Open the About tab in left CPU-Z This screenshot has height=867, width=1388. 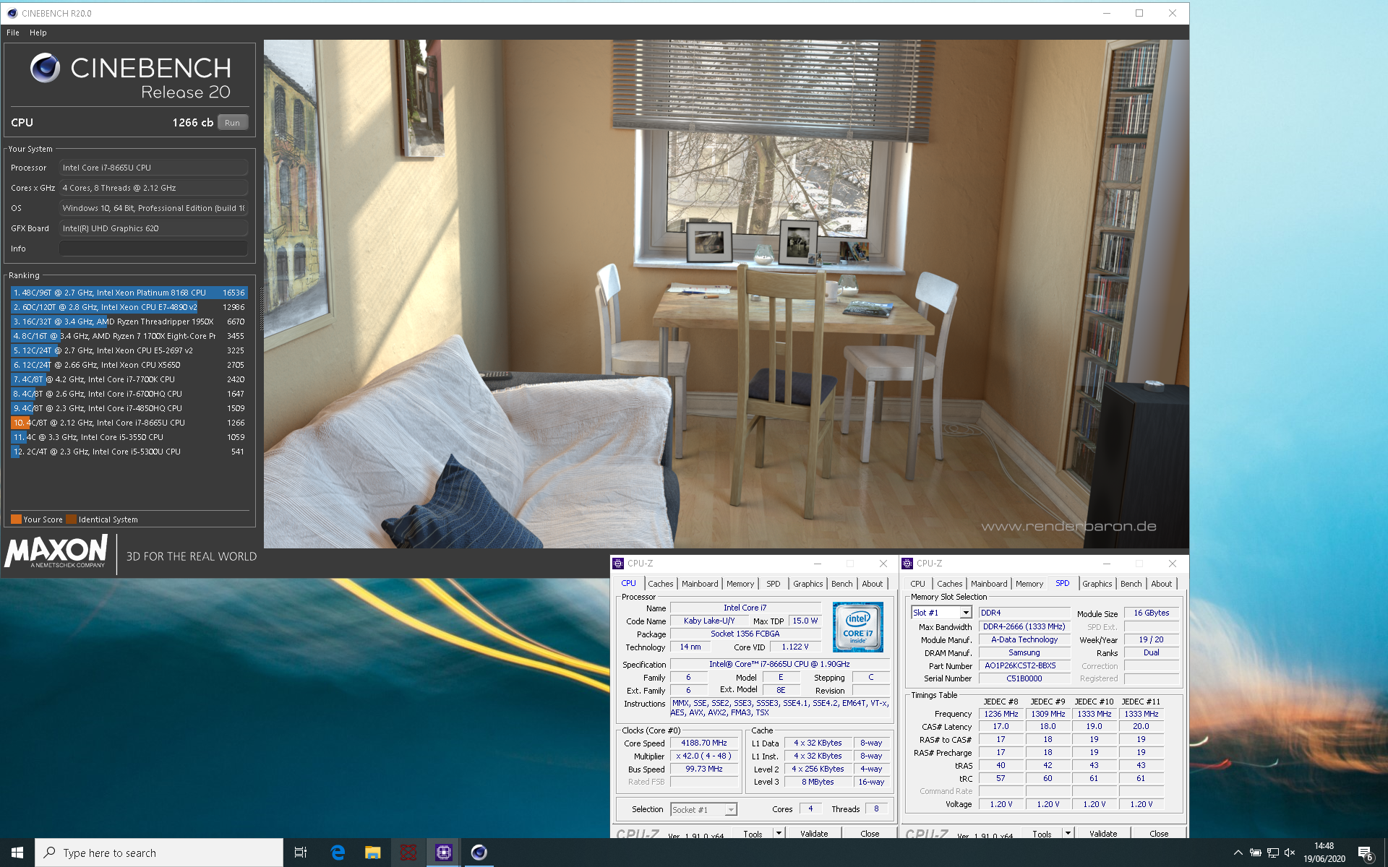[872, 584]
